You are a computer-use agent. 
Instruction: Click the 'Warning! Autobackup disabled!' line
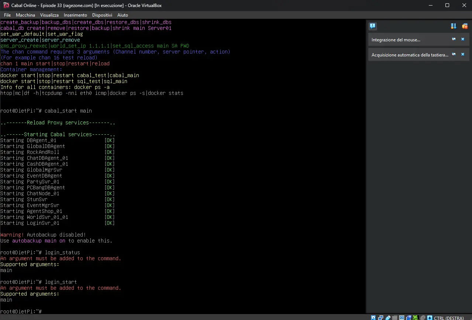43,235
